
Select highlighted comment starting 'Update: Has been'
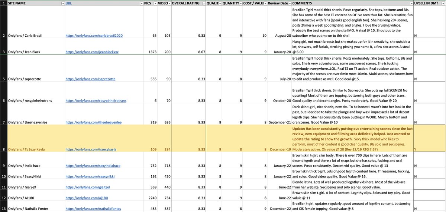(353, 139)
